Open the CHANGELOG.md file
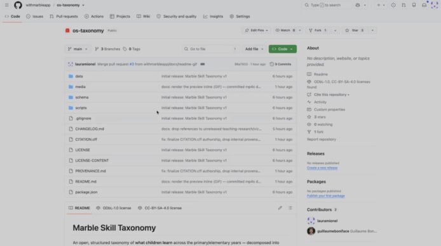Image resolution: width=441 pixels, height=246 pixels. pos(90,129)
